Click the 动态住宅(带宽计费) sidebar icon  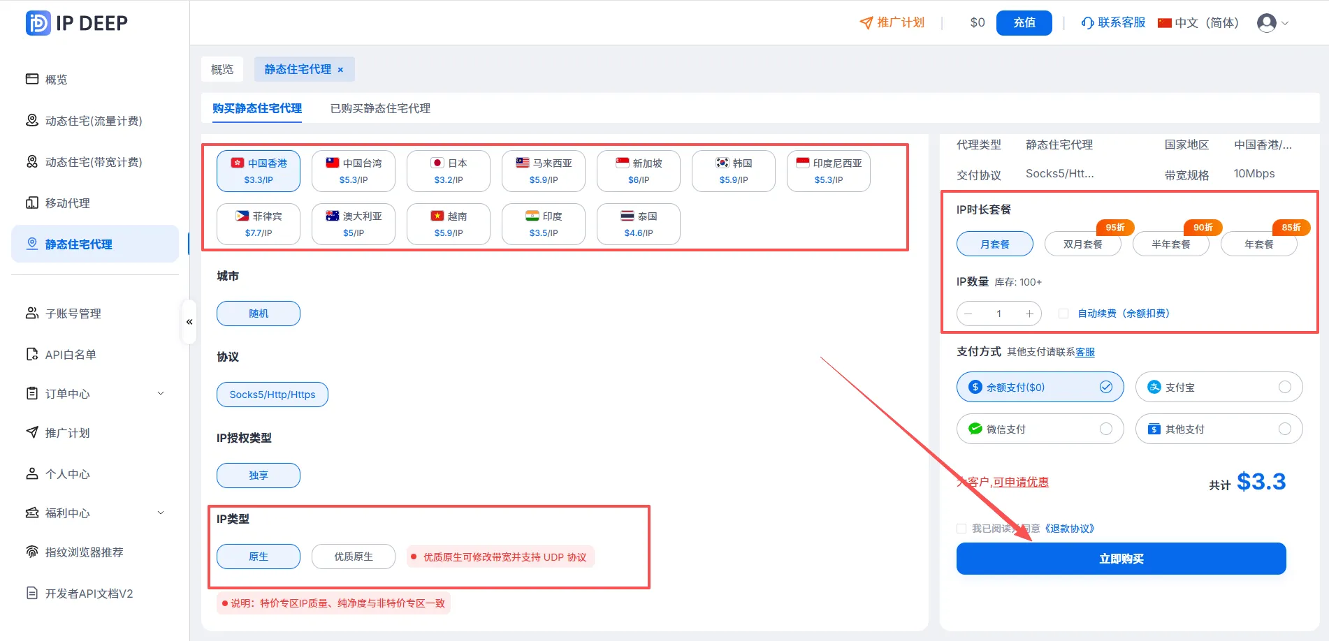pos(32,161)
